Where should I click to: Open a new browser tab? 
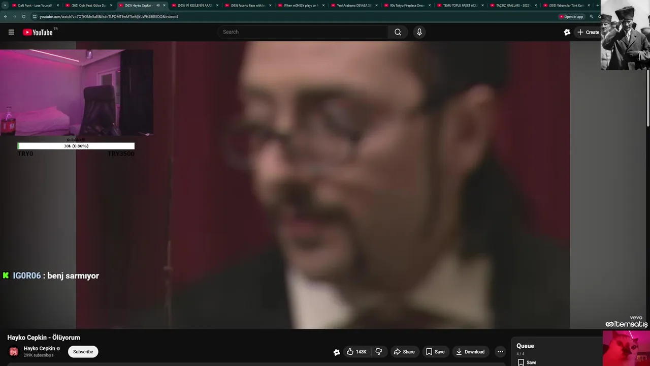pyautogui.click(x=598, y=6)
